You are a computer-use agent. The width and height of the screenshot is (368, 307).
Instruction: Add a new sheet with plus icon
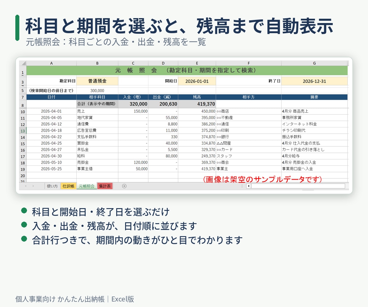click(x=124, y=186)
